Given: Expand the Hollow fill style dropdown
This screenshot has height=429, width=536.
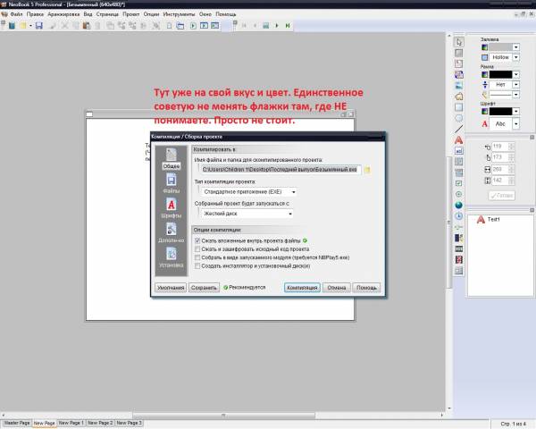Looking at the screenshot, I should click(516, 57).
